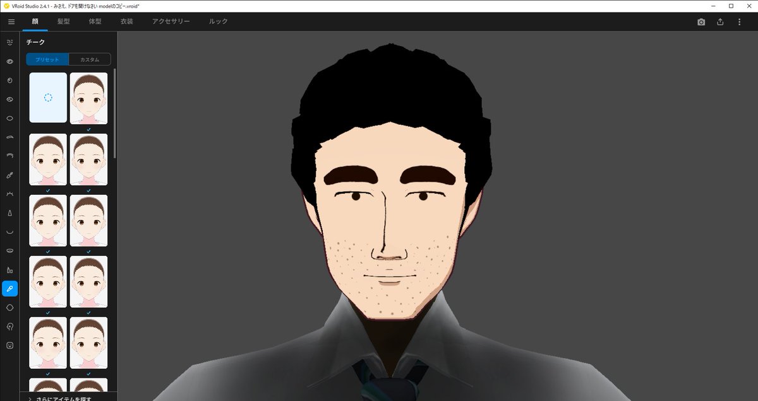Viewport: 758px width, 401px height.
Task: Select the oval eye-white category icon
Action: click(9, 118)
